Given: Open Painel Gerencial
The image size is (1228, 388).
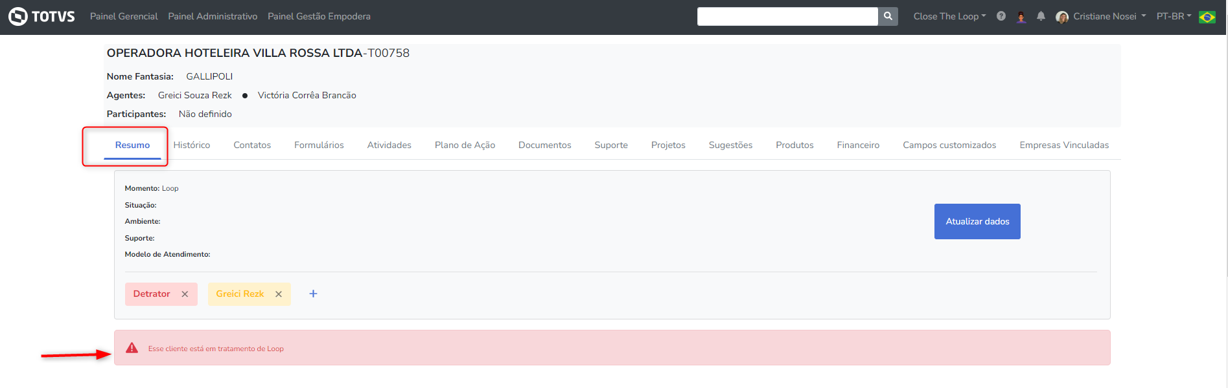Looking at the screenshot, I should [124, 16].
